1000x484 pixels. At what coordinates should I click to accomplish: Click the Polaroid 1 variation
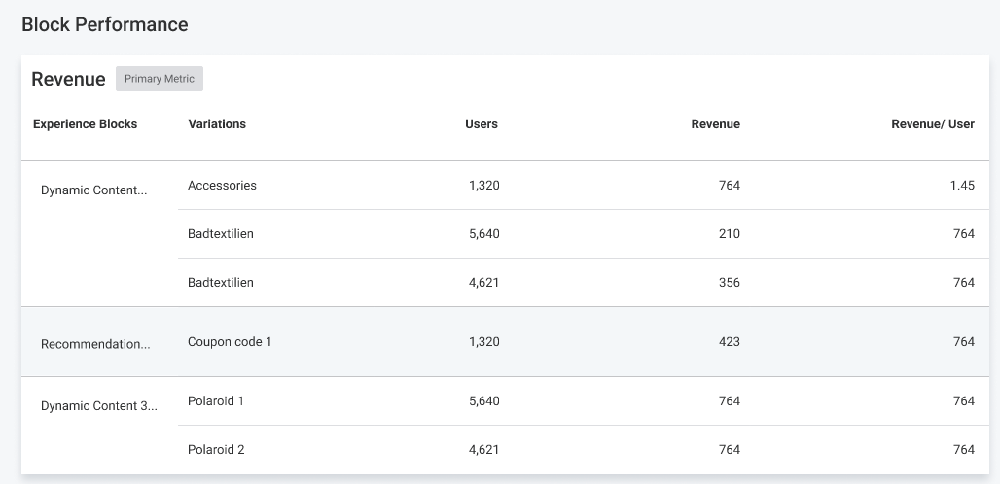pos(216,401)
